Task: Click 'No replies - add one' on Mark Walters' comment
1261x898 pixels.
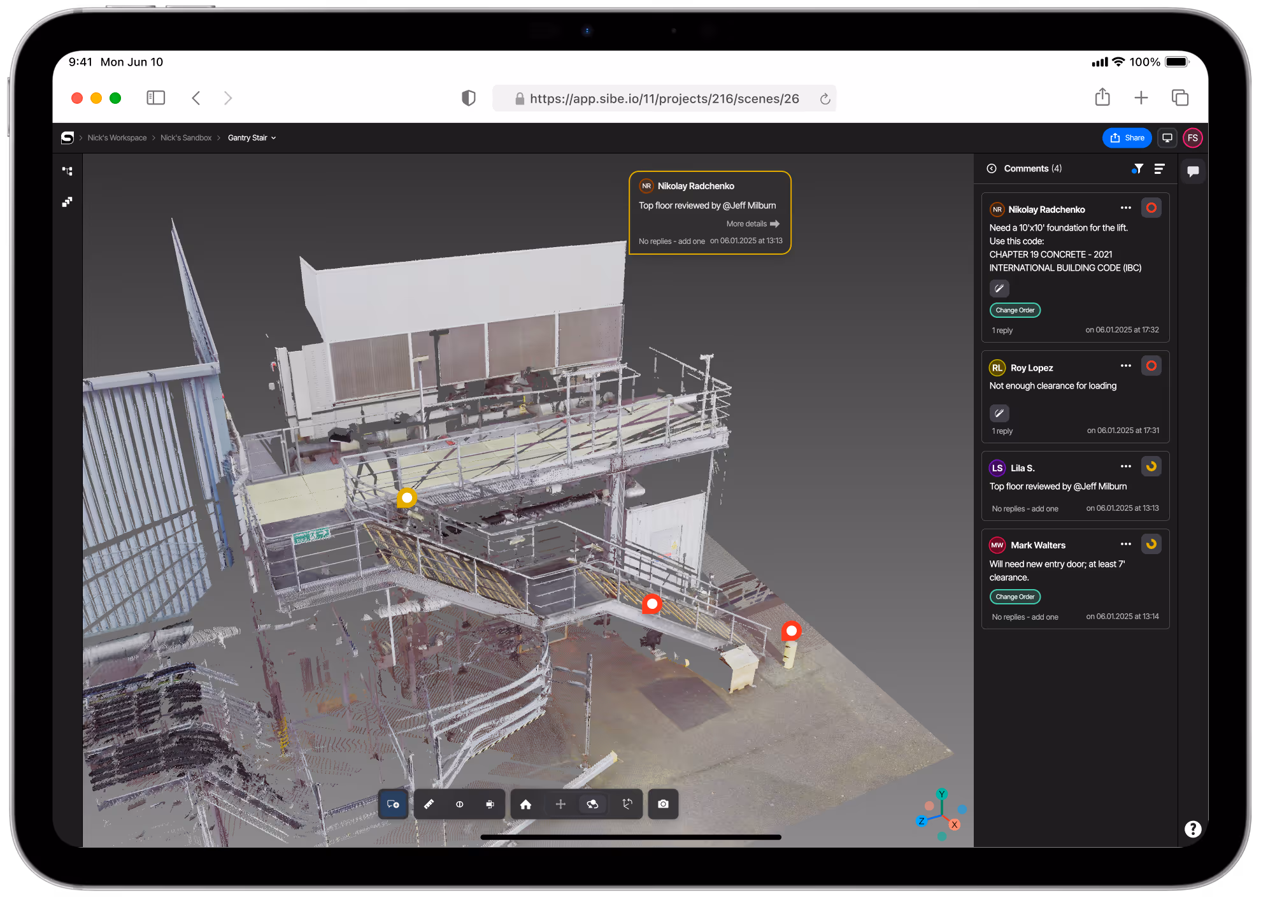Action: tap(1025, 617)
